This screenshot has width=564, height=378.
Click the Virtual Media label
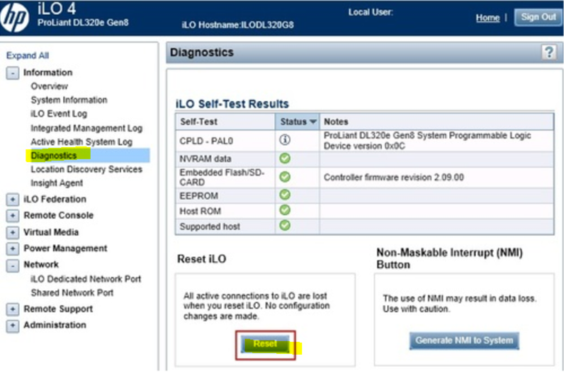click(51, 232)
